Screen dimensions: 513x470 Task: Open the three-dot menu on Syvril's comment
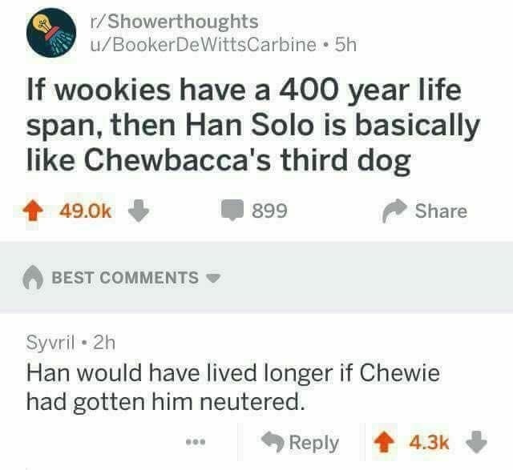point(196,442)
